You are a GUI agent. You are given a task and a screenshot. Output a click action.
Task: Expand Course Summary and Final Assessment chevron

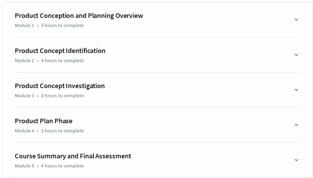click(x=296, y=160)
